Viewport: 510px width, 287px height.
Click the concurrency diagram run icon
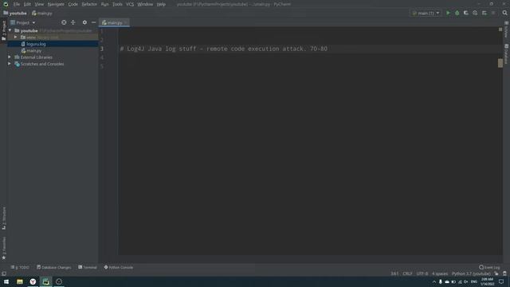pyautogui.click(x=484, y=13)
